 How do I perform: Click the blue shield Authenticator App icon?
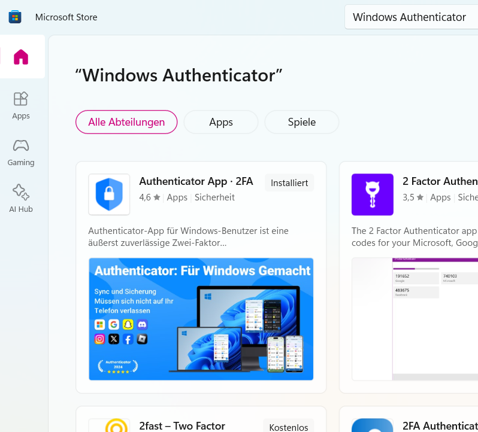(x=109, y=194)
